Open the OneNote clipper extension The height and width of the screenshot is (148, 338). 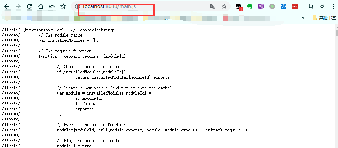tap(261, 6)
